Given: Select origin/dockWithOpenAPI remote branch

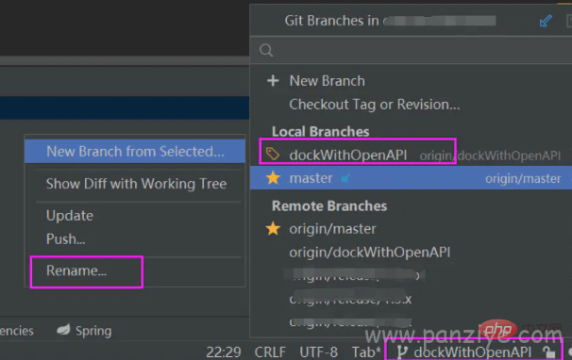Looking at the screenshot, I should [370, 253].
